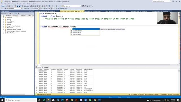Expand the PolyBase folder

click(4, 24)
